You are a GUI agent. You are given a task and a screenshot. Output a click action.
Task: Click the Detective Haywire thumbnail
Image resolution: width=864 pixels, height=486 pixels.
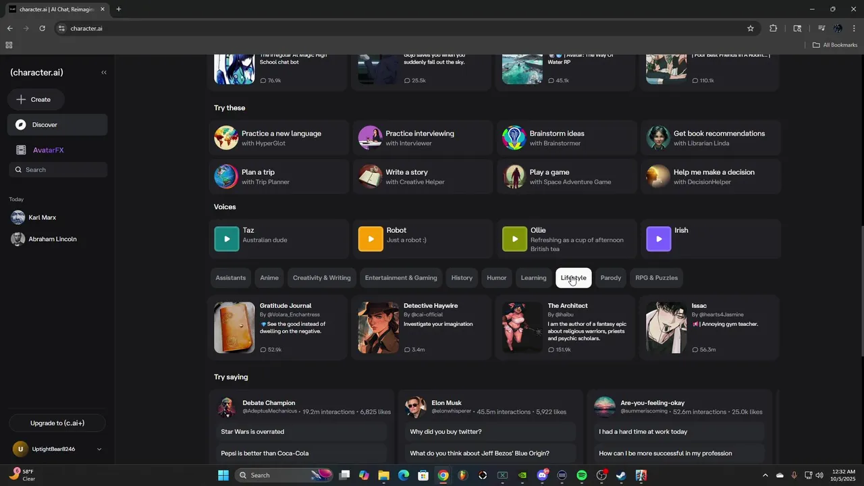pos(378,327)
